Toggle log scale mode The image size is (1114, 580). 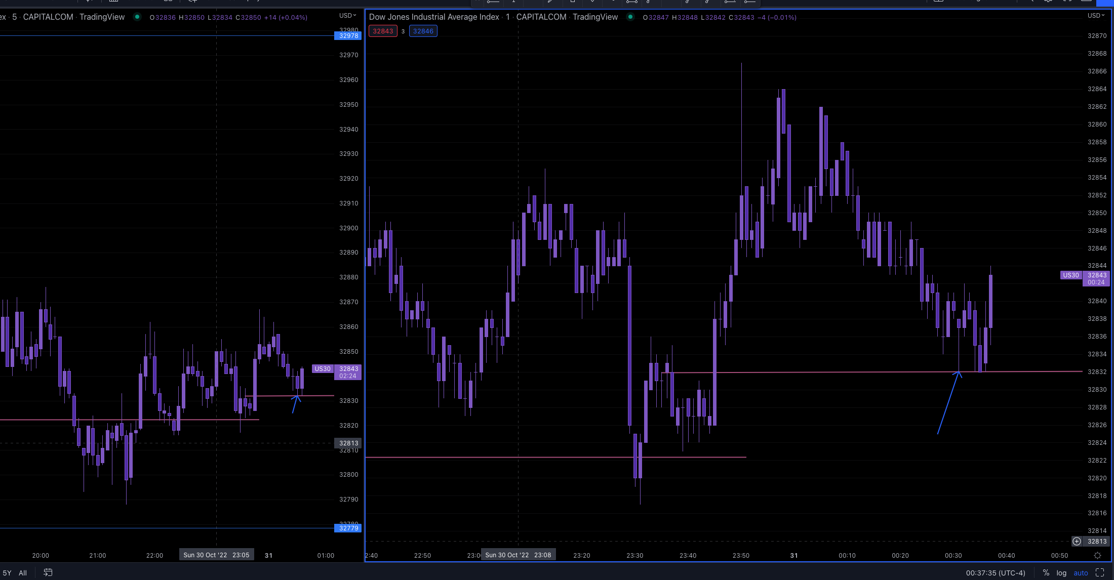[x=1061, y=573]
